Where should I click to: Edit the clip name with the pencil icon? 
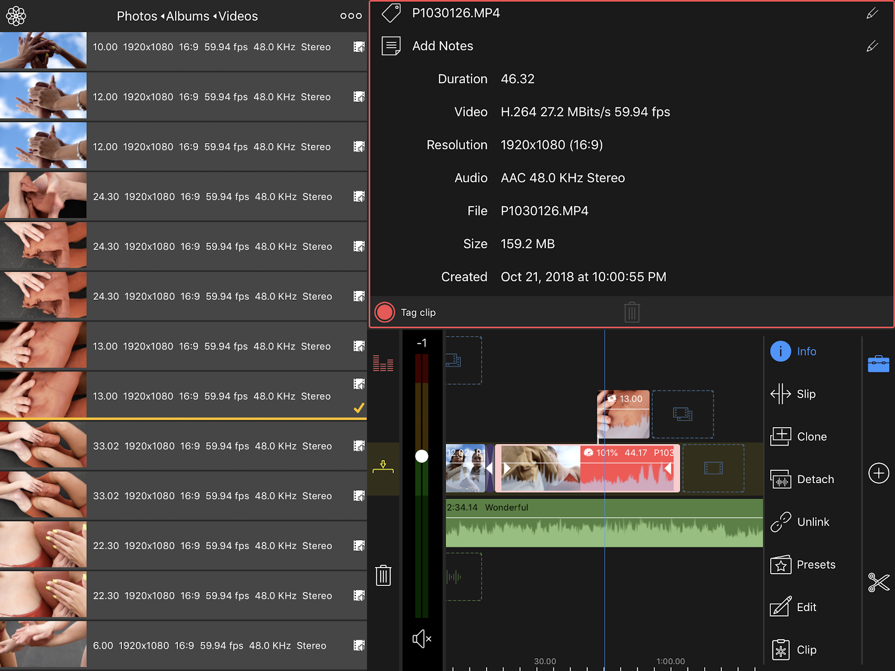872,13
